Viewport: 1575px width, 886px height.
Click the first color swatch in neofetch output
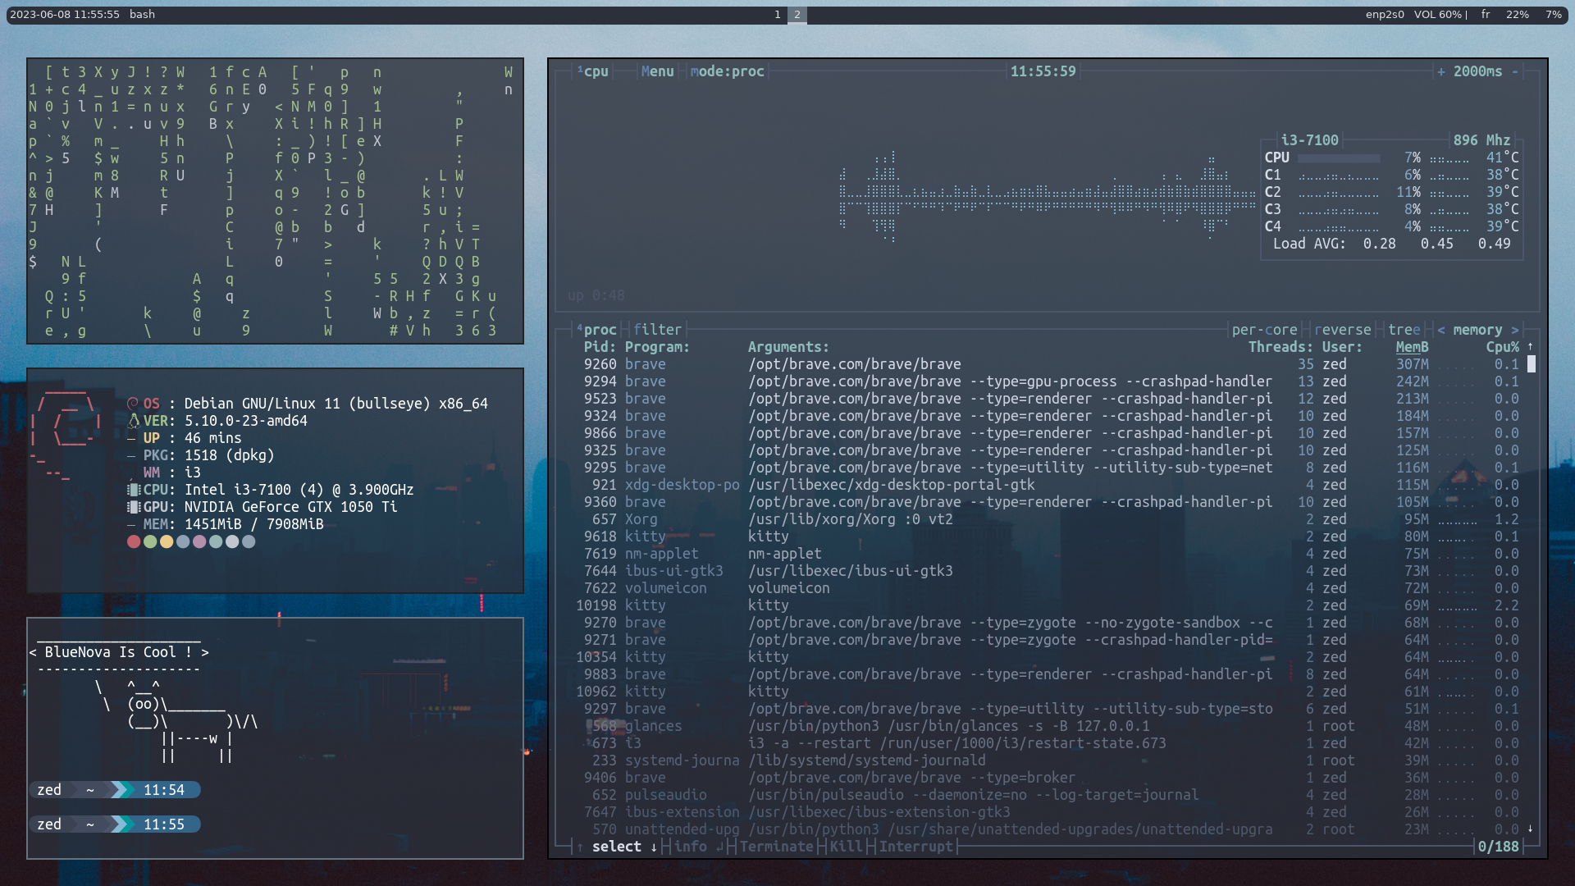[x=134, y=541]
